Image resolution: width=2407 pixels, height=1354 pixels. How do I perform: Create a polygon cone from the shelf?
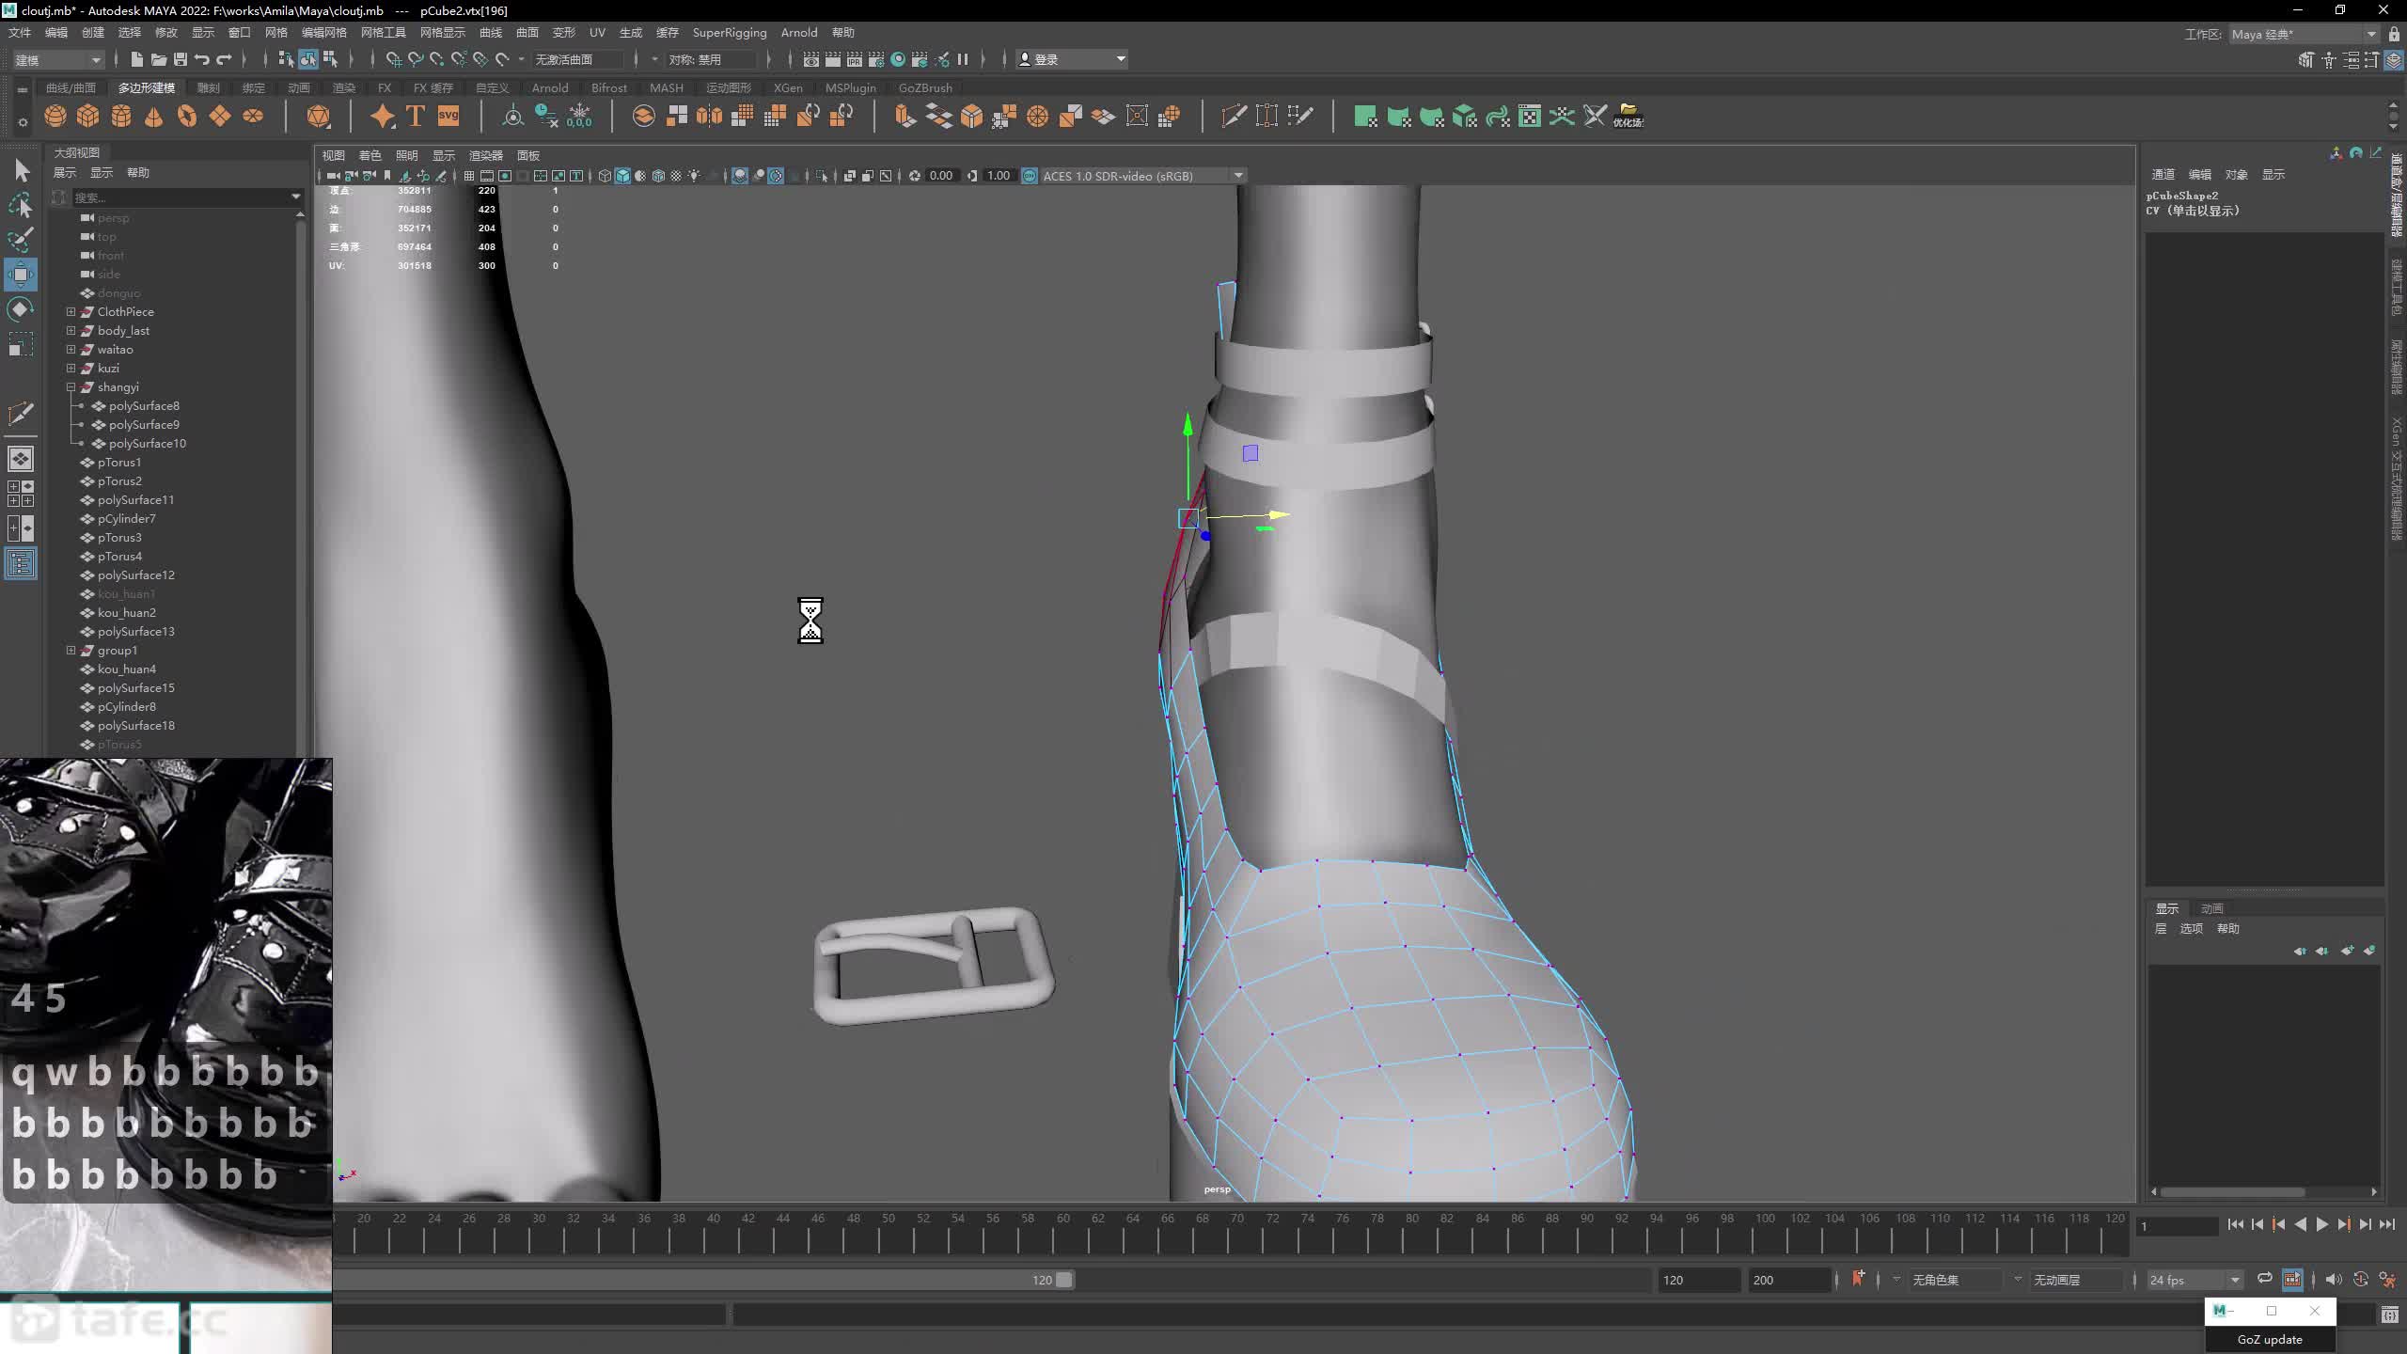(x=154, y=116)
